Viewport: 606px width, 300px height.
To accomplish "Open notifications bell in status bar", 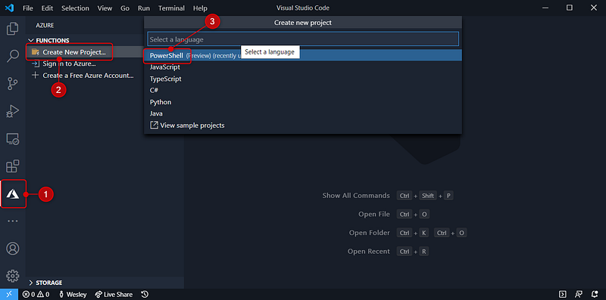I will 595,295.
